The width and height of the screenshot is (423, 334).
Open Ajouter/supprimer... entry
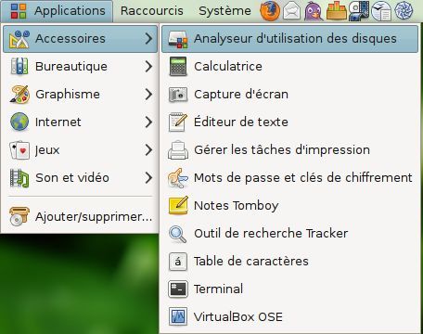tap(80, 216)
